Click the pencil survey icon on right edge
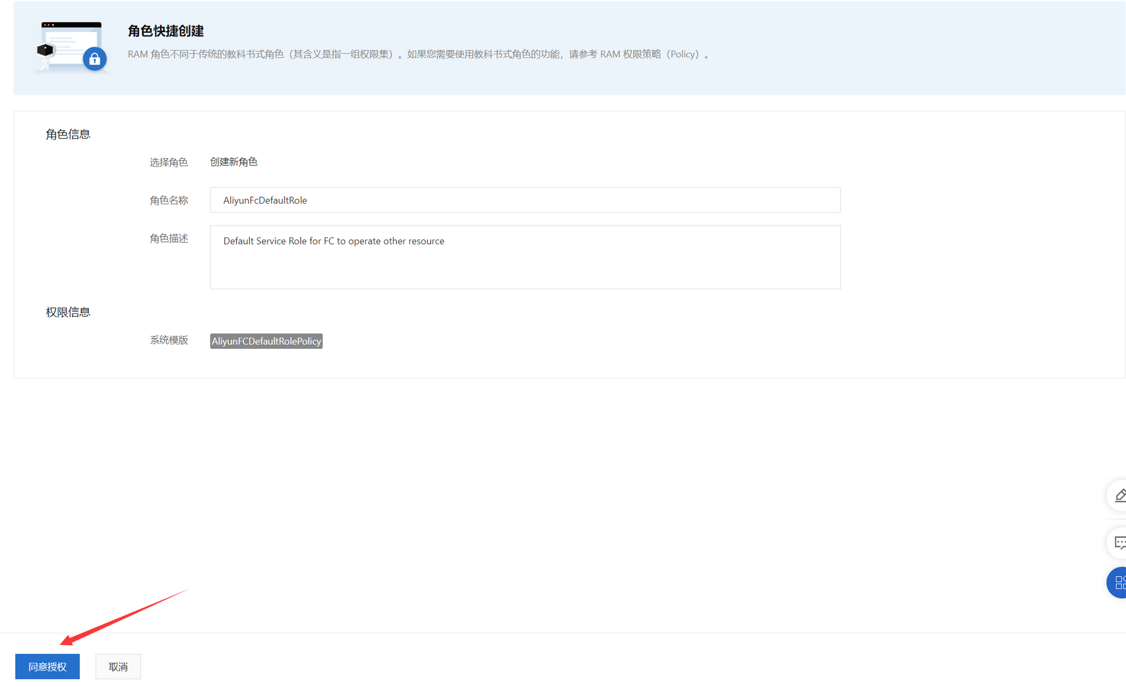Image resolution: width=1126 pixels, height=696 pixels. (1120, 496)
